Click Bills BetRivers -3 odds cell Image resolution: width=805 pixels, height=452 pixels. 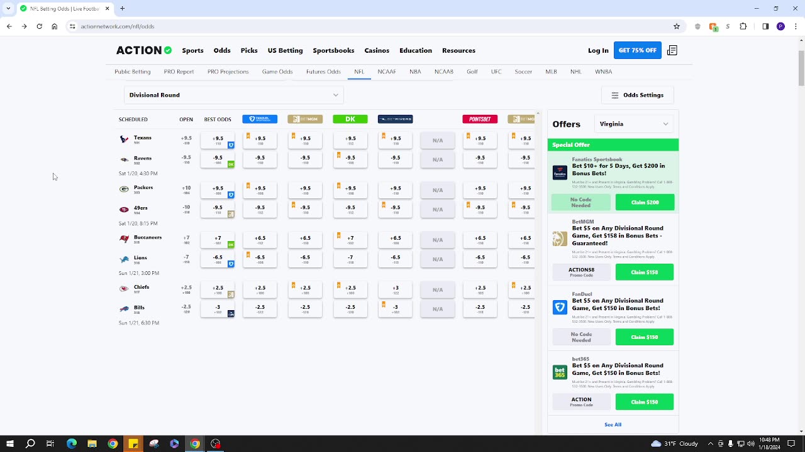[x=396, y=309]
